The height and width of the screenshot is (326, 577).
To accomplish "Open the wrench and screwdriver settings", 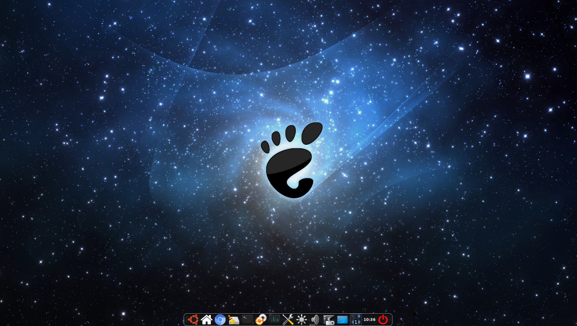I will 288,320.
